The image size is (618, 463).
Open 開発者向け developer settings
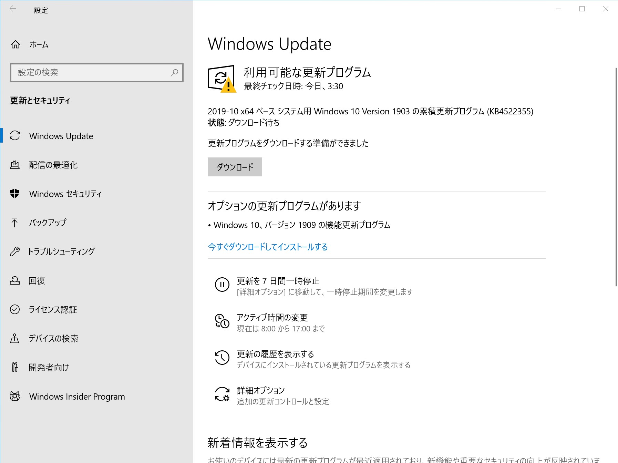coord(49,368)
